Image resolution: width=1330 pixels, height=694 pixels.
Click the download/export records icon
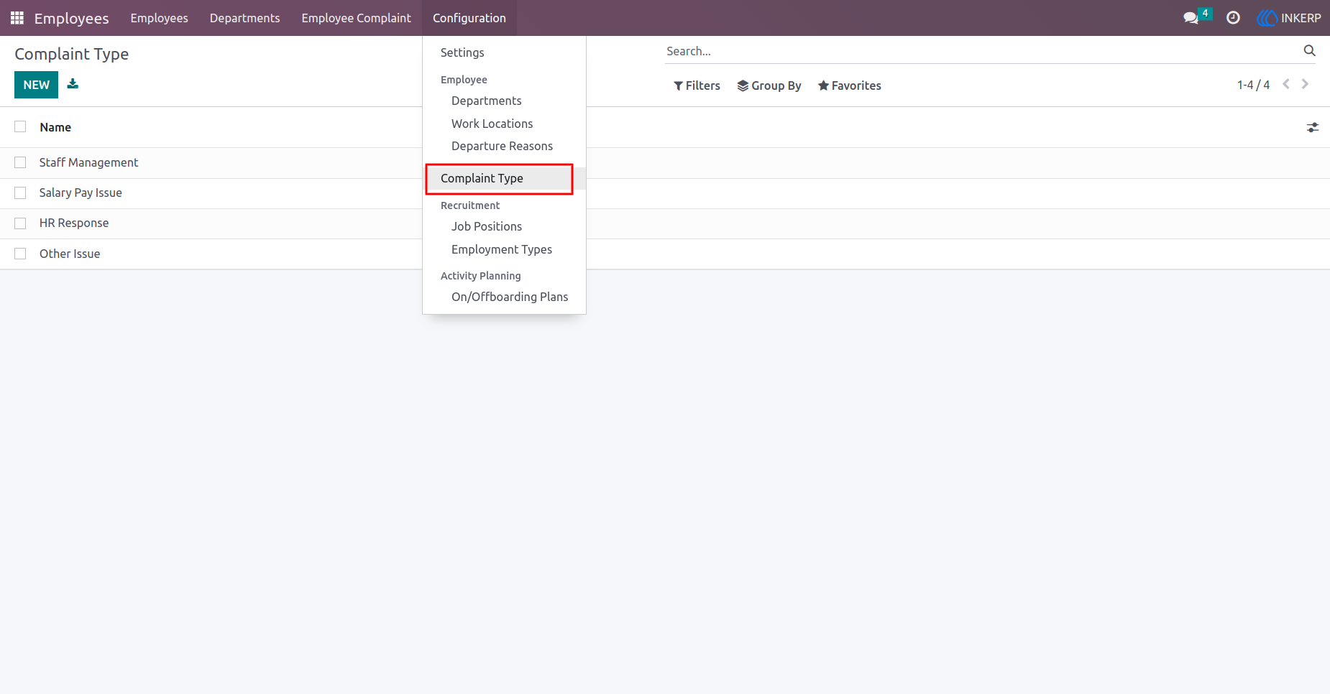click(73, 84)
